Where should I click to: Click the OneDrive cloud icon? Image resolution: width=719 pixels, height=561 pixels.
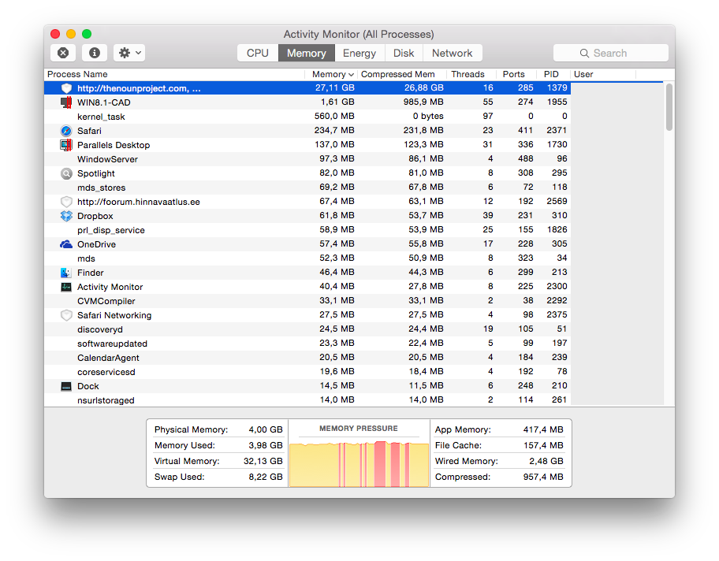click(66, 244)
